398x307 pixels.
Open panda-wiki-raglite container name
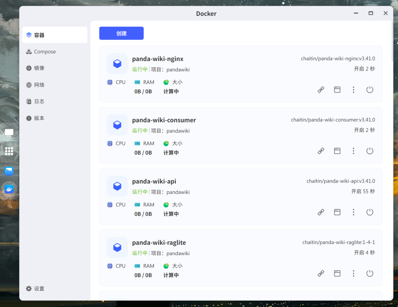tap(159, 243)
